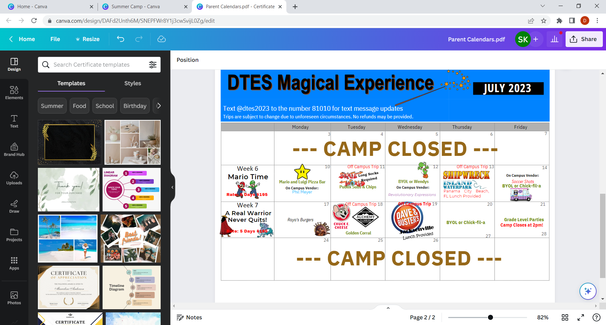This screenshot has height=325, width=606.
Task: Click the undo arrow
Action: point(121,39)
